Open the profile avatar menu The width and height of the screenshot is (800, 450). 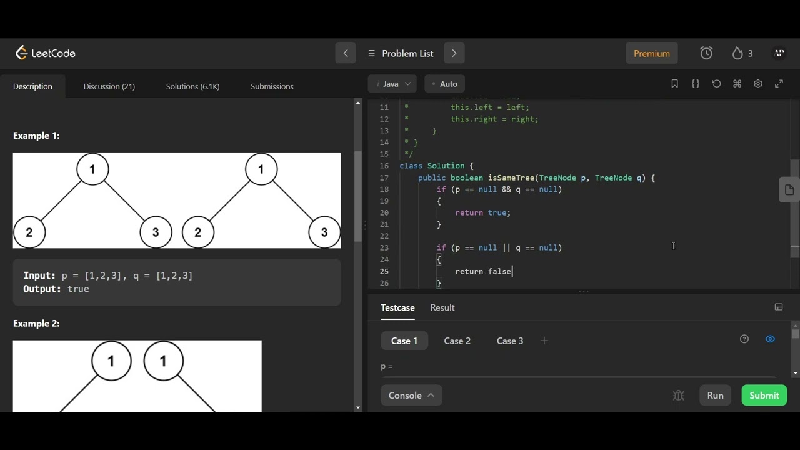779,53
